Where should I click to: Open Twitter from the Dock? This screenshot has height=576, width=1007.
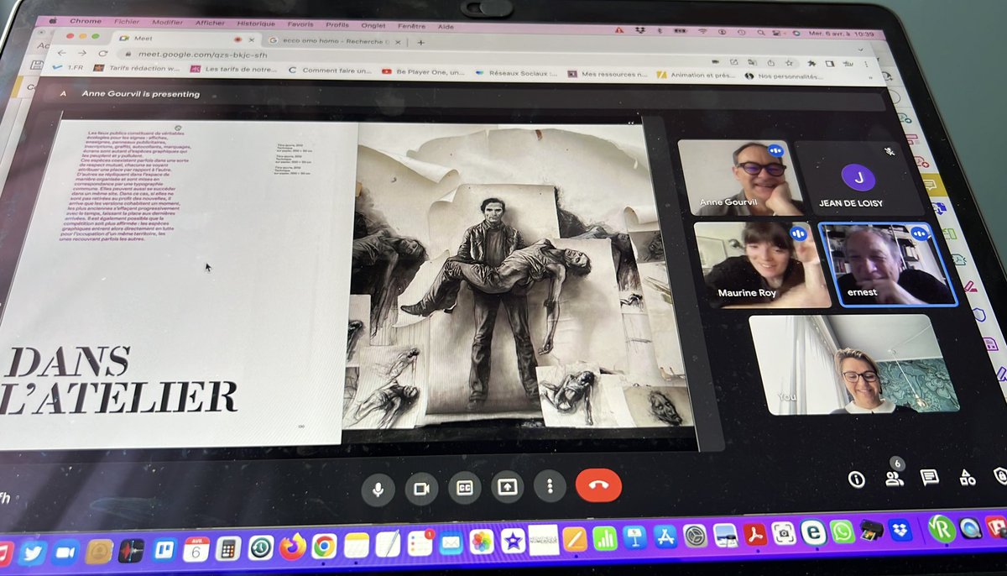31,554
